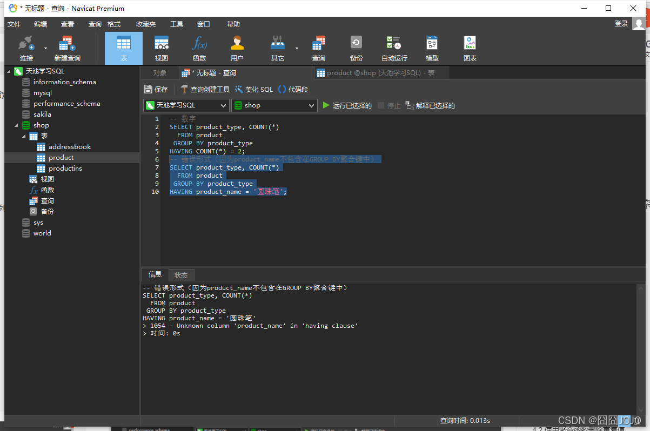Click the Query (查询) toolbar icon

pyautogui.click(x=319, y=48)
